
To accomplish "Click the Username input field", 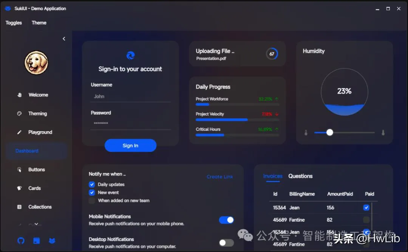I will [x=130, y=96].
